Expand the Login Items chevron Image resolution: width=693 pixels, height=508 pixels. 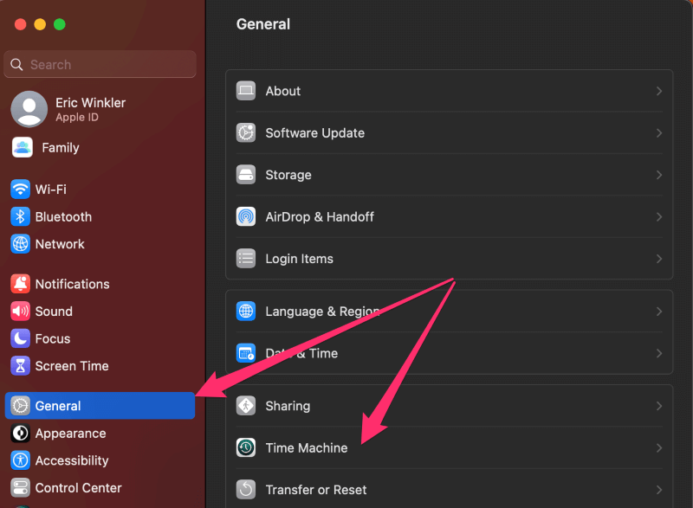[659, 259]
